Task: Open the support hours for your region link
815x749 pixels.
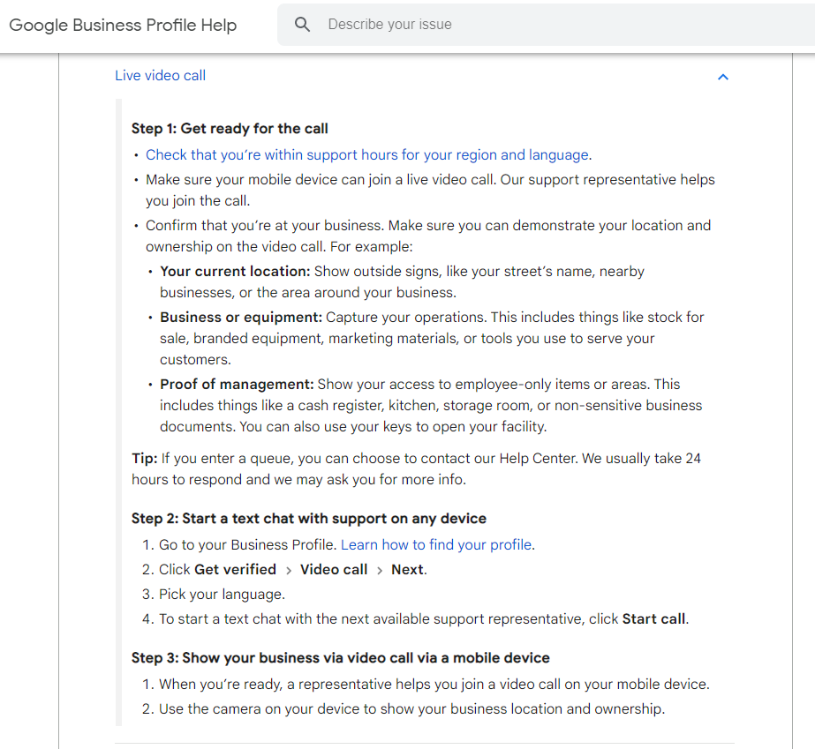Action: 367,154
